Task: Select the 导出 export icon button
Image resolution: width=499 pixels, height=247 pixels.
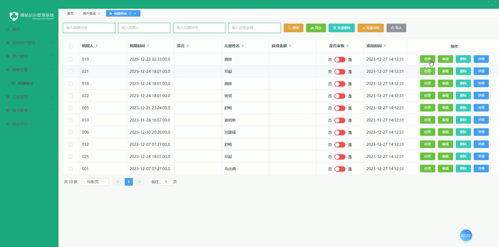Action: 312,28
